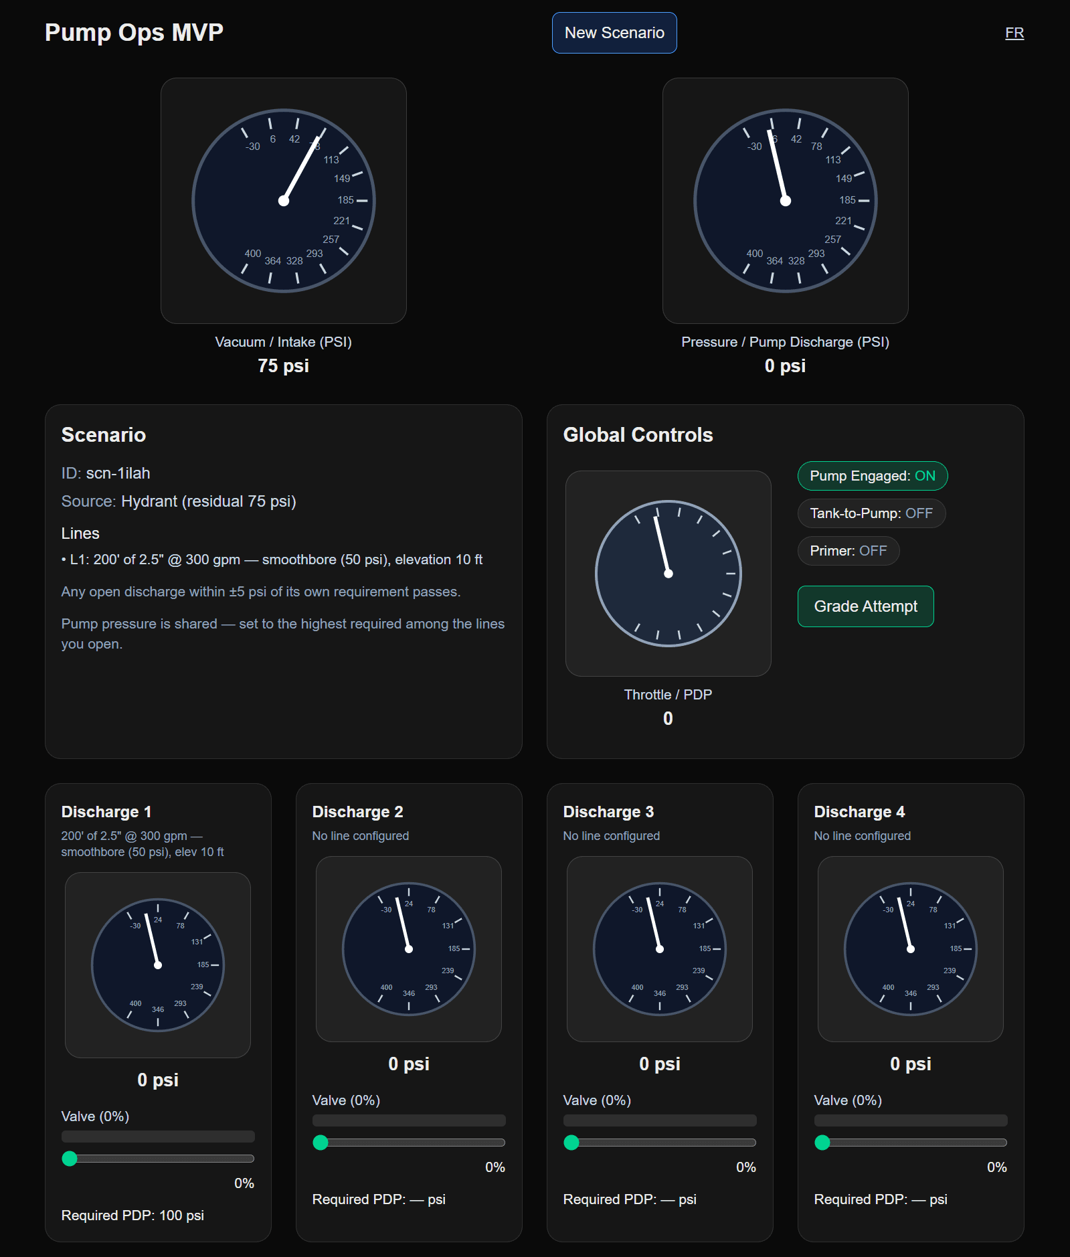Click the Discharge 3 valve slider track
The height and width of the screenshot is (1257, 1070).
662,1143
